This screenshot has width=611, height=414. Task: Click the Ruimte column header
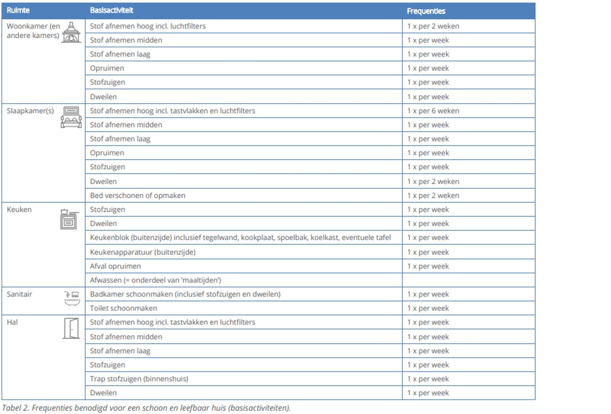18,10
